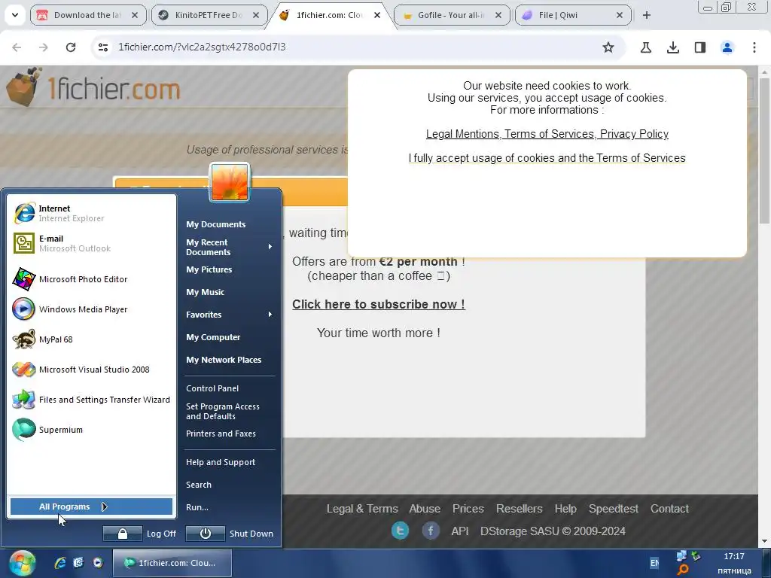This screenshot has width=771, height=578.
Task: Accept cookies and Terms of Services link
Action: point(547,158)
